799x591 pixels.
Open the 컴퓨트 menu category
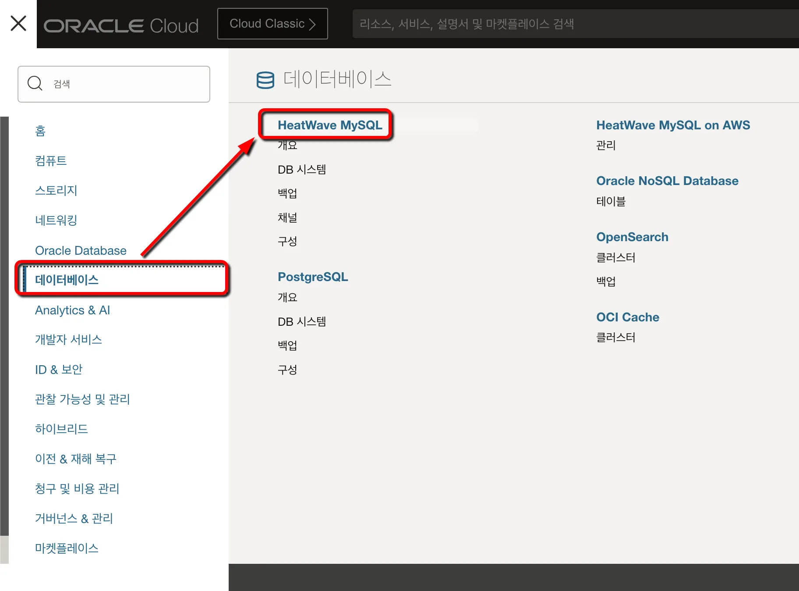(x=51, y=160)
